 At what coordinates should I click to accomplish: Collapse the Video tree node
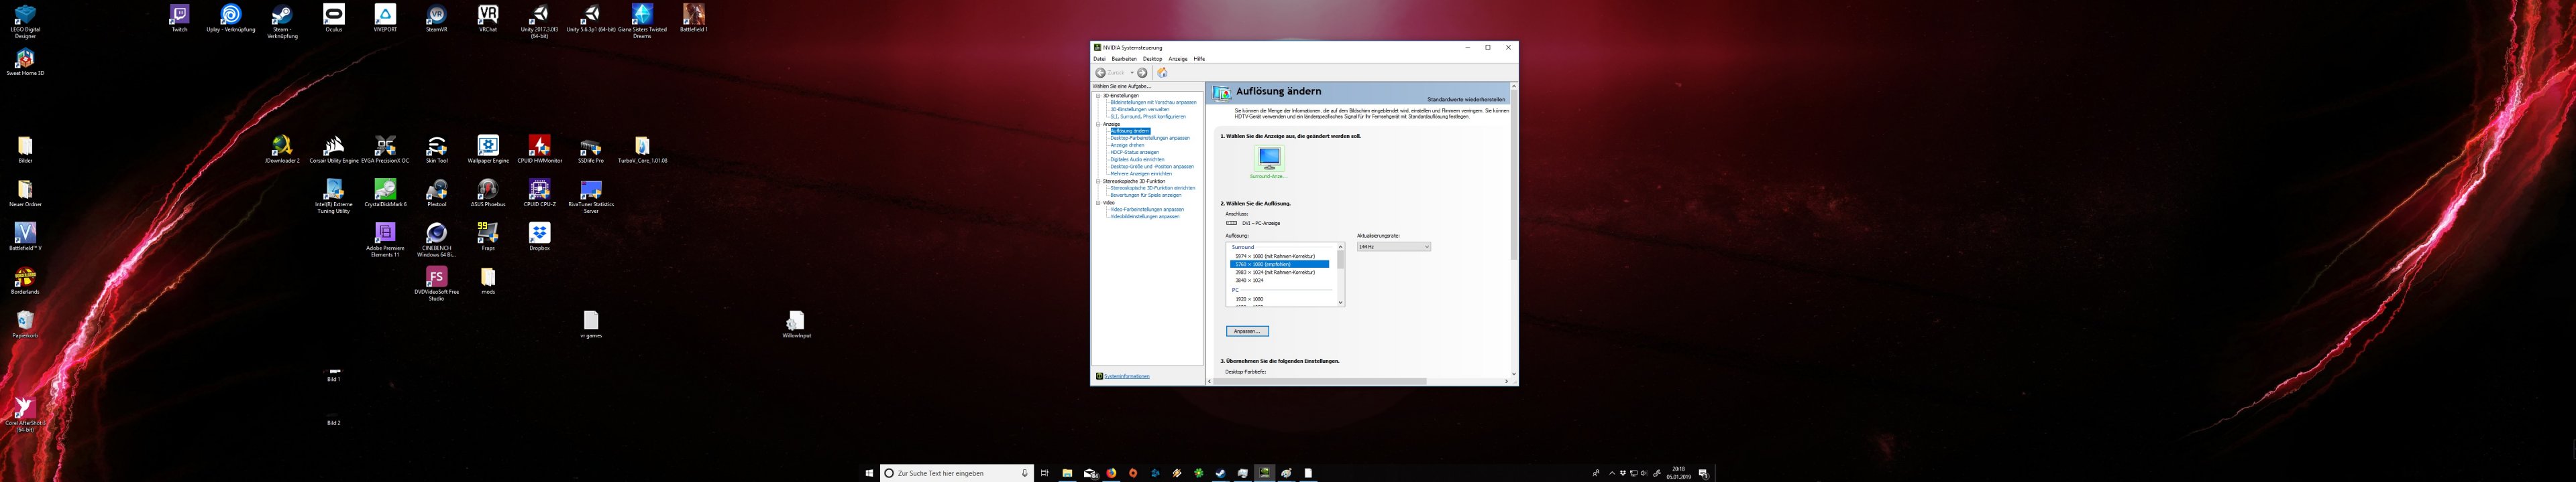click(1098, 203)
